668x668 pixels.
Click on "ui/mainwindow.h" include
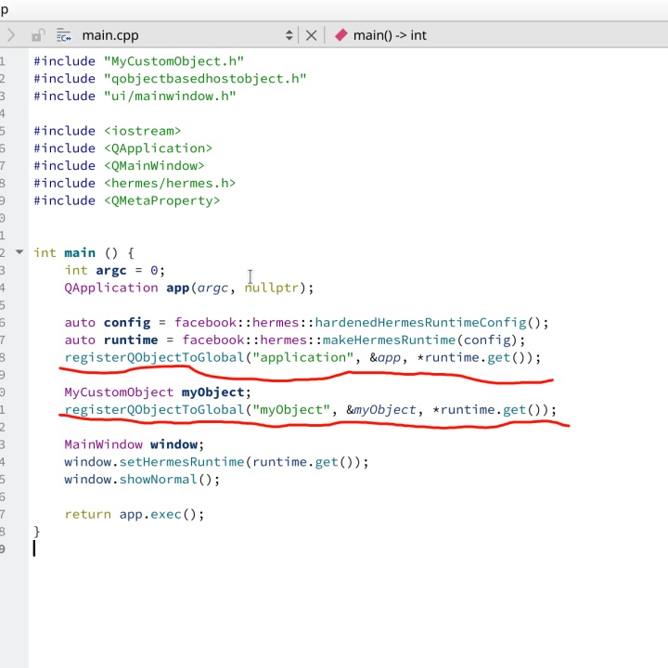pos(170,96)
